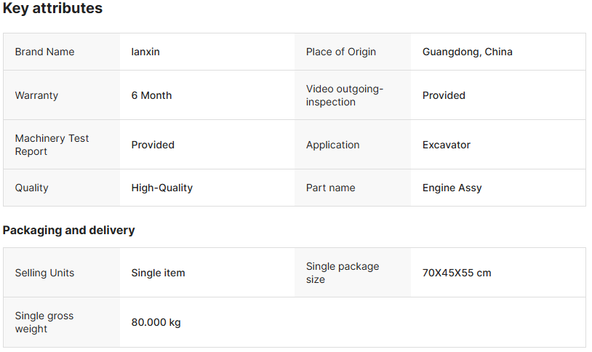
Task: Click the Single item value
Action: (x=158, y=273)
